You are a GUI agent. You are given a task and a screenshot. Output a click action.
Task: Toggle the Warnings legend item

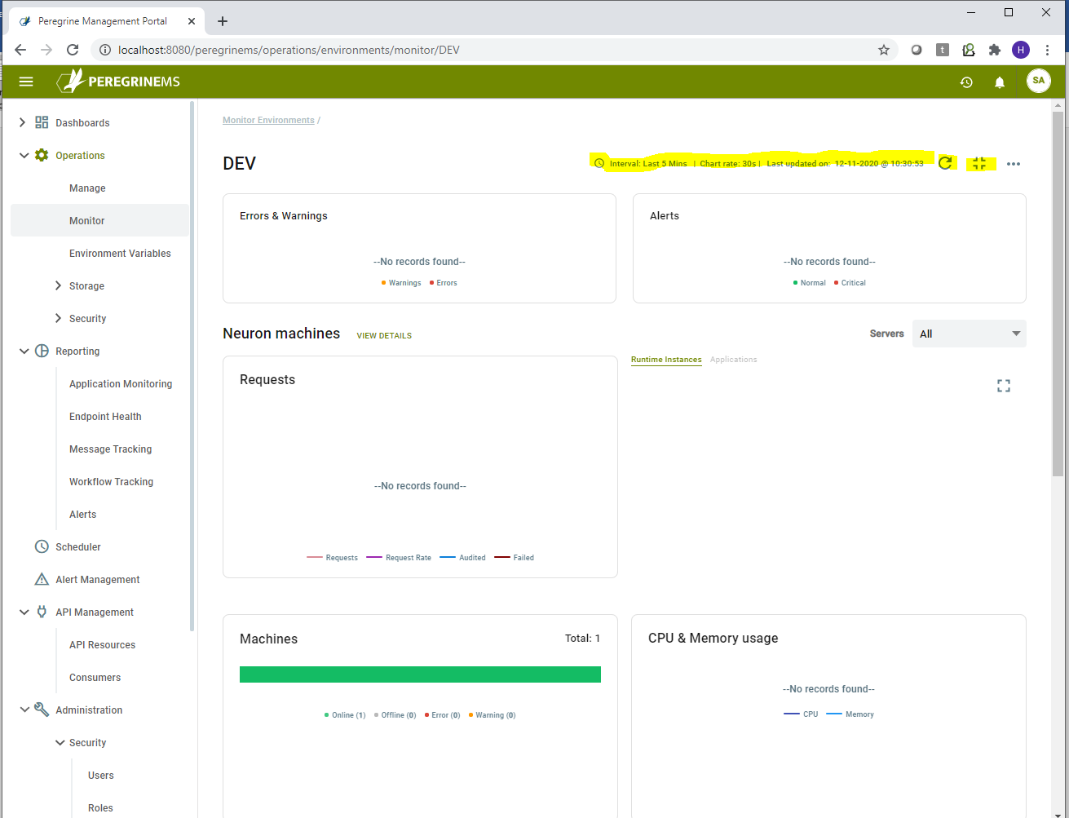coord(401,283)
